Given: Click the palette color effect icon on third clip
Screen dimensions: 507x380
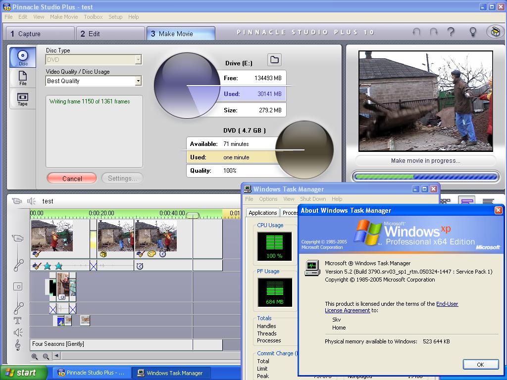Looking at the screenshot, I should [x=152, y=254].
